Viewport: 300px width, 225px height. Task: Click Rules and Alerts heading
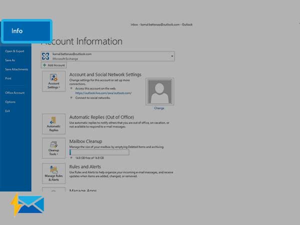point(85,166)
